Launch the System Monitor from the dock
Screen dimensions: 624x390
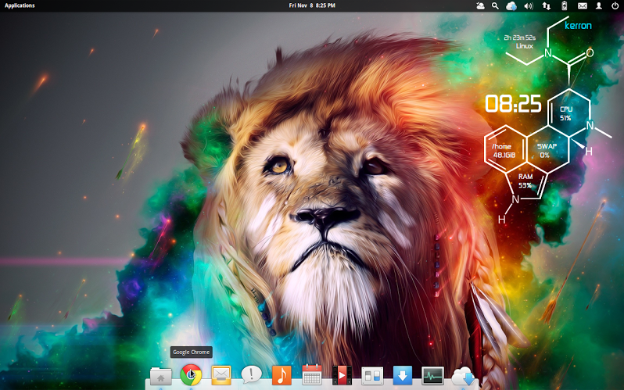(432, 376)
